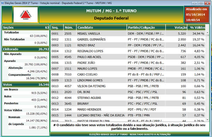Select the MISAEL VARELLA candidate row

tap(128, 33)
